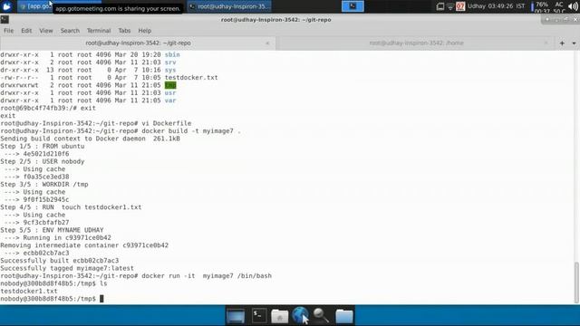Click the Show Desktop icon in dock

[x=236, y=316]
